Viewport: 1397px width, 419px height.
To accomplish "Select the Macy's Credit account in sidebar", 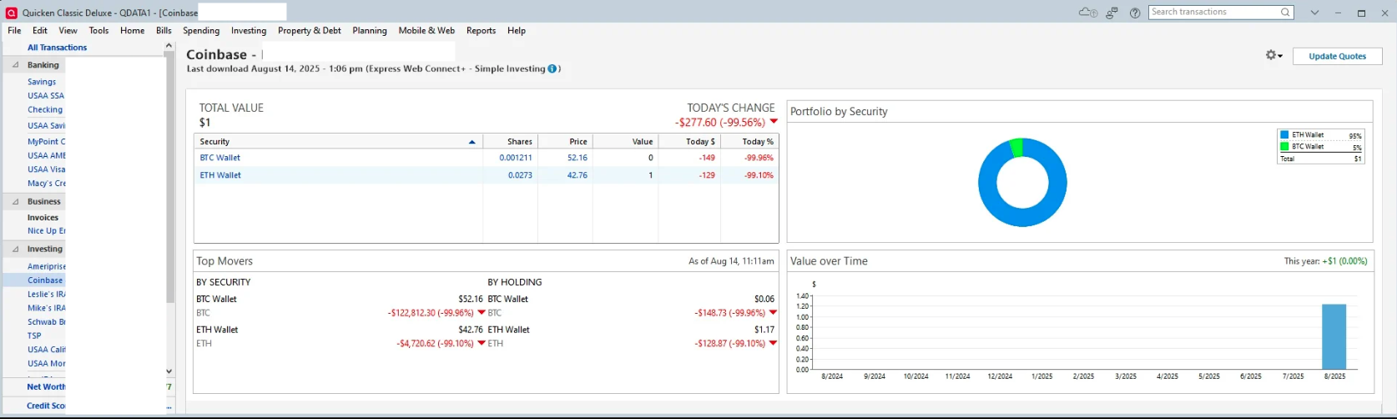I will (46, 184).
